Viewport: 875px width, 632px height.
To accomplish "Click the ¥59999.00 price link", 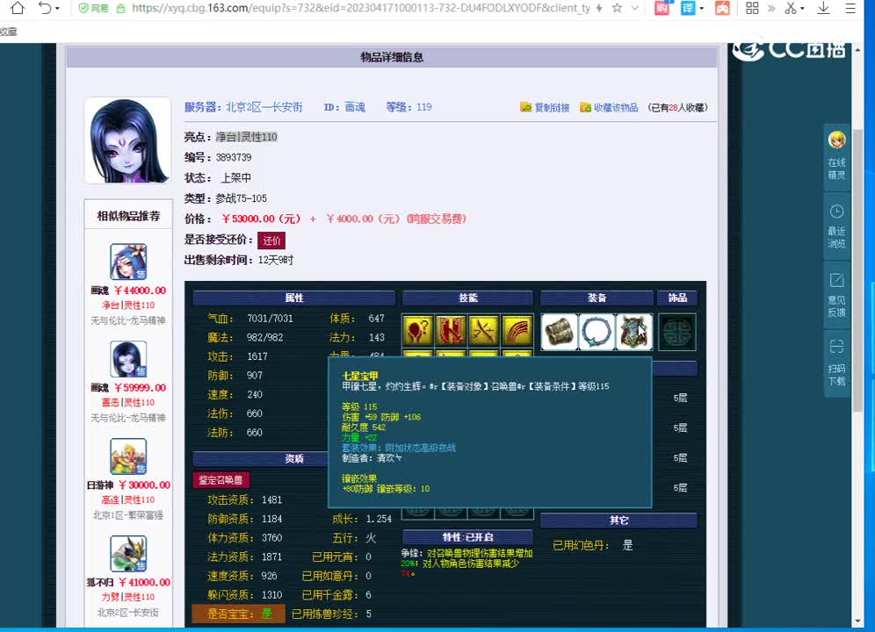I will 140,388.
